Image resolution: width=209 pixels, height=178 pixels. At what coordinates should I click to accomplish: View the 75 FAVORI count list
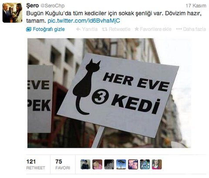pos(63,164)
